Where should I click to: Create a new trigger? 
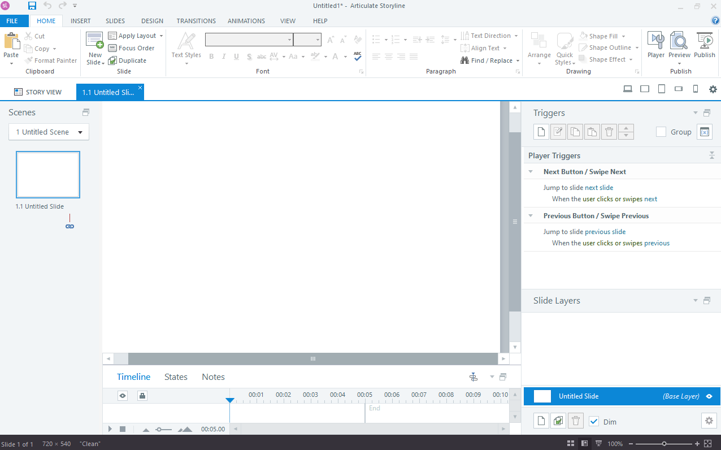point(541,131)
